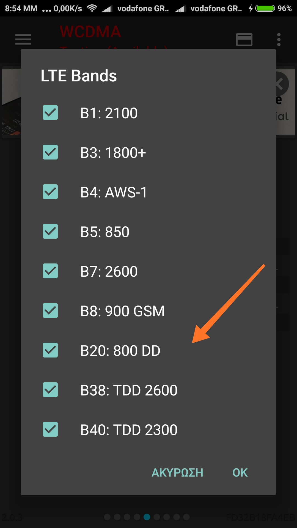Screen dimensions: 297x528
Task: Disable the B4: AWS-1 band
Action: (x=50, y=192)
